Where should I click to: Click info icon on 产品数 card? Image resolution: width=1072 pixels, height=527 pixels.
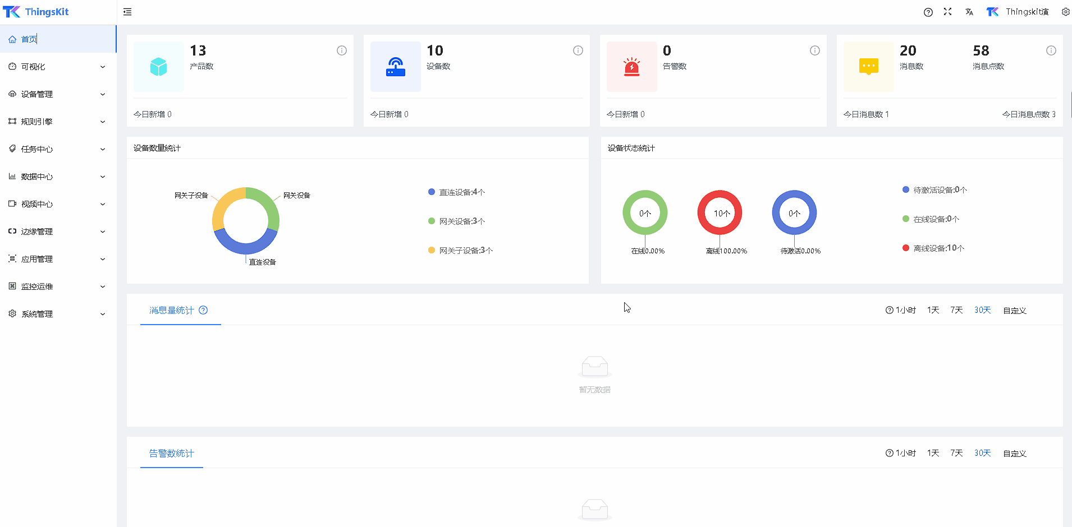(342, 50)
